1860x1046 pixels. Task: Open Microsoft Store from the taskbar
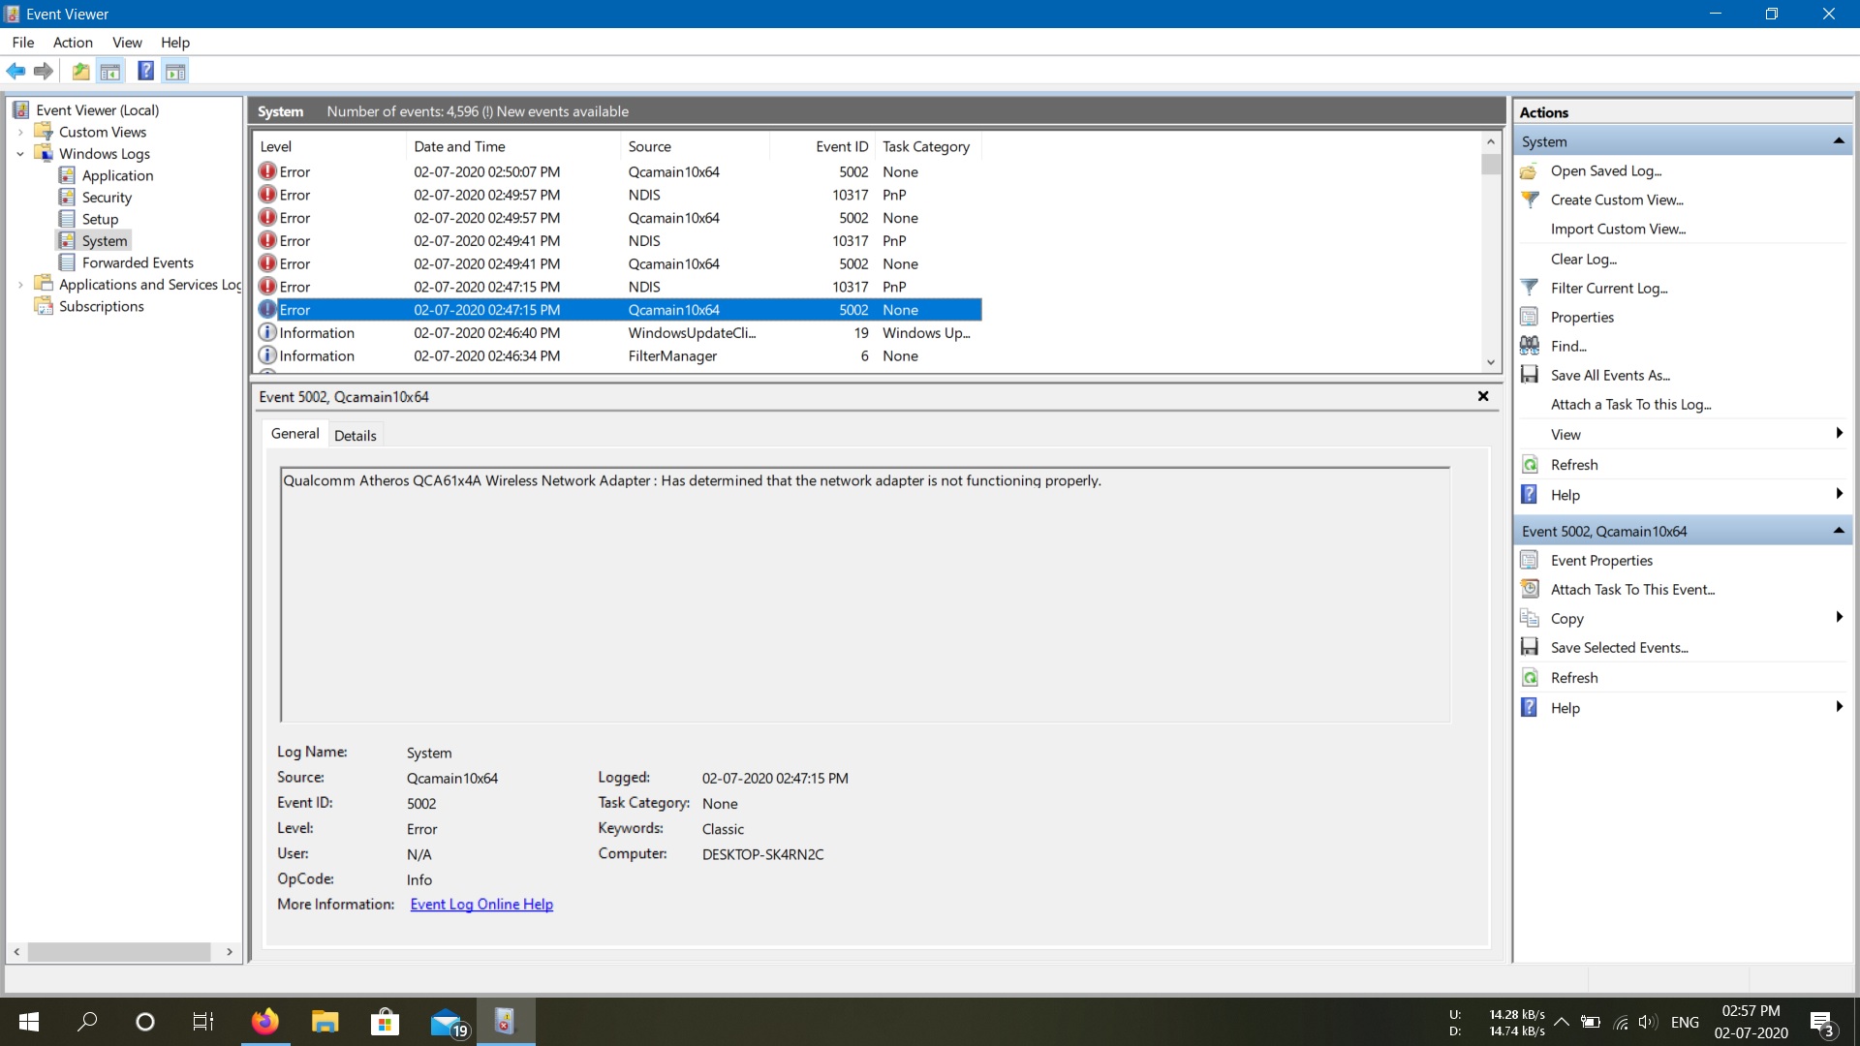pyautogui.click(x=385, y=1022)
